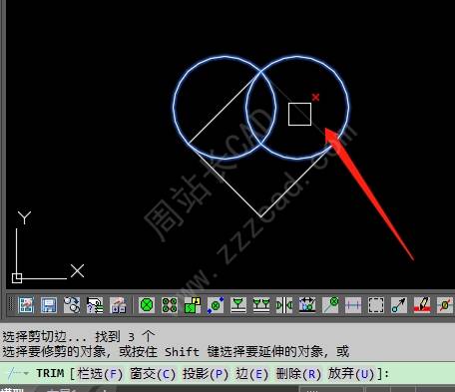Select the 投影(P) projection option
The image size is (455, 392).
click(x=206, y=374)
